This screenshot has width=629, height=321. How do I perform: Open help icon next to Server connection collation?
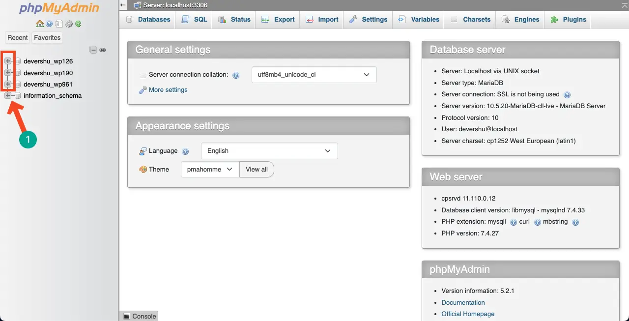tap(236, 75)
